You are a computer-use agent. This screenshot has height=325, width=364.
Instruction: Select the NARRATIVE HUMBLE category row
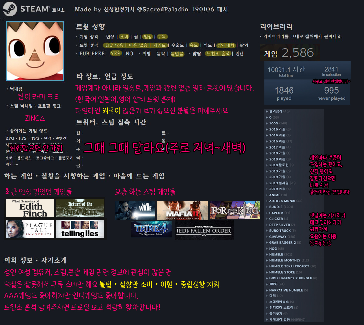tap(287, 290)
